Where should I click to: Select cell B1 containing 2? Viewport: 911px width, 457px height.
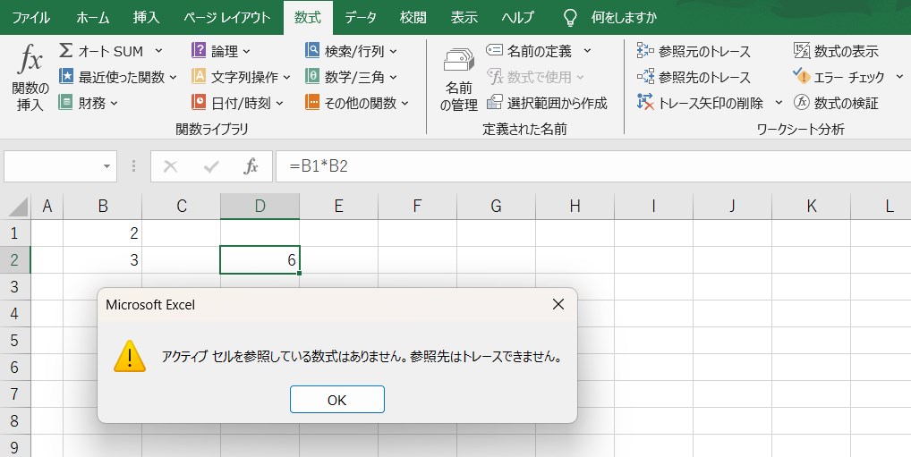(102, 233)
